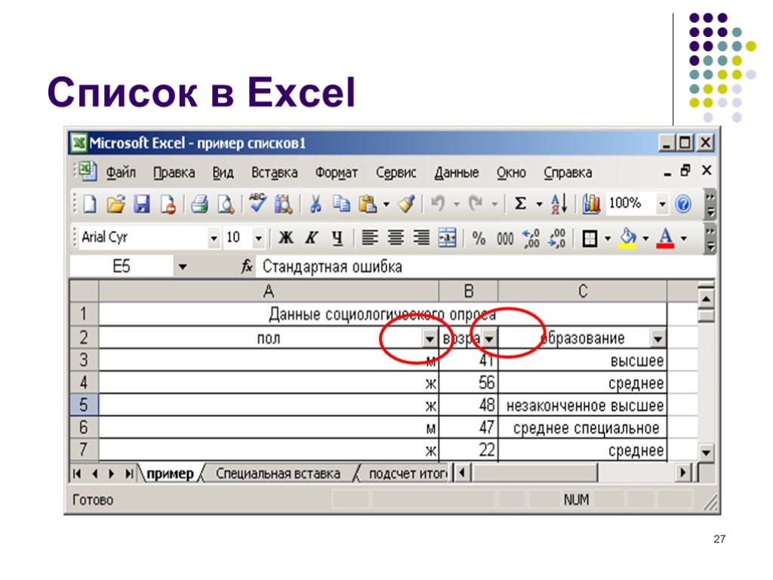773x580 pixels.
Task: Select the cell with value 56
Action: (468, 383)
